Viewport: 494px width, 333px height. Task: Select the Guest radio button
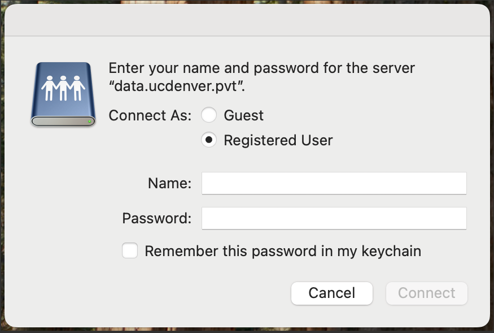[208, 115]
